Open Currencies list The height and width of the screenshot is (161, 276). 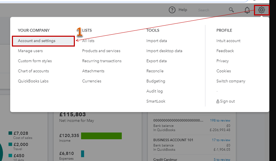tap(92, 81)
